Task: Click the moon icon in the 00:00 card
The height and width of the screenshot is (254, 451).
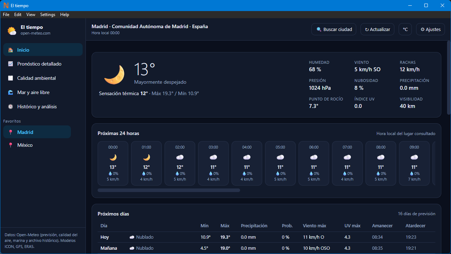Action: (x=113, y=157)
